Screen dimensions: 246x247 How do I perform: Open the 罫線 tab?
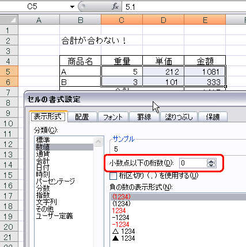(144, 117)
